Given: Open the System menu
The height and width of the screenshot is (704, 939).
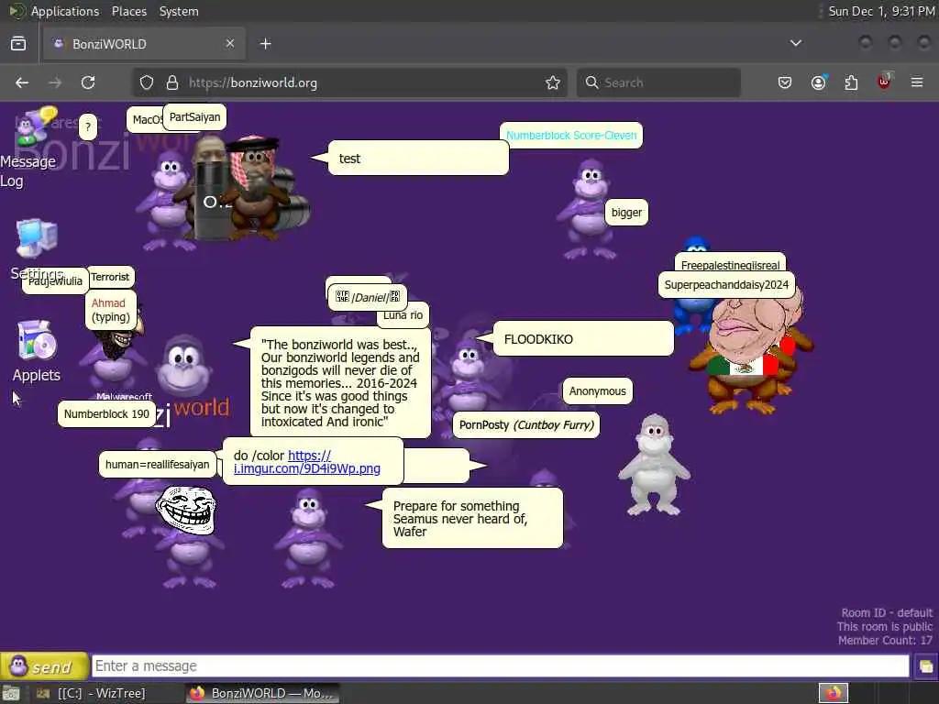Looking at the screenshot, I should [x=179, y=11].
